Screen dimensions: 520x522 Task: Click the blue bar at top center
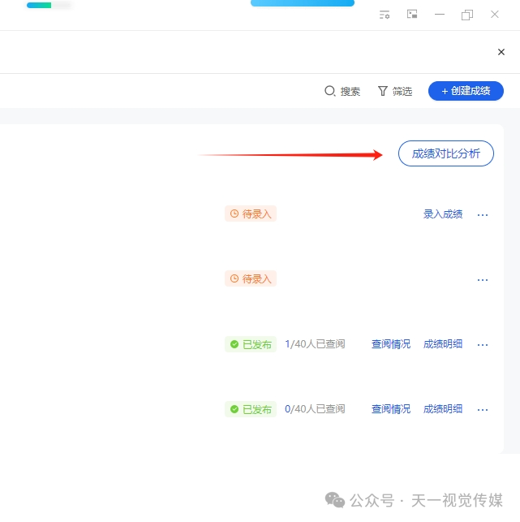click(x=303, y=3)
